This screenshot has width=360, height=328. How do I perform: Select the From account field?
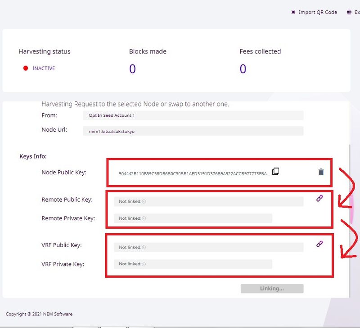193,115
